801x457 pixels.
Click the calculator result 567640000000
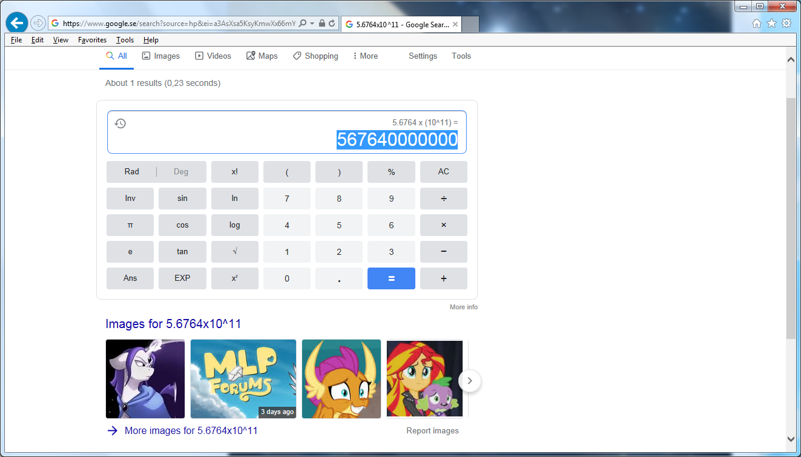point(397,140)
